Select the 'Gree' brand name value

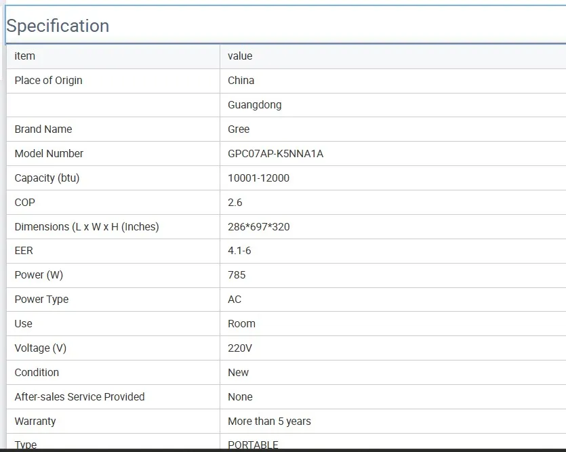(x=239, y=129)
